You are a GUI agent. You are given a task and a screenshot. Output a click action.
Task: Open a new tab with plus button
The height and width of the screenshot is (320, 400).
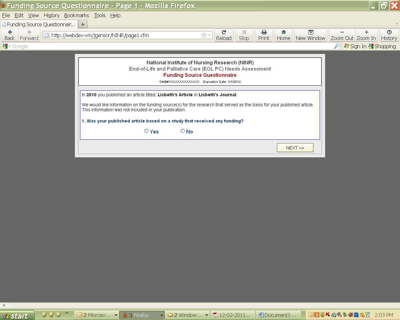[x=83, y=24]
